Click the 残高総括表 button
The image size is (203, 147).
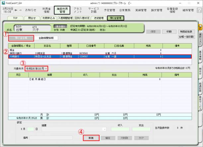186,32
